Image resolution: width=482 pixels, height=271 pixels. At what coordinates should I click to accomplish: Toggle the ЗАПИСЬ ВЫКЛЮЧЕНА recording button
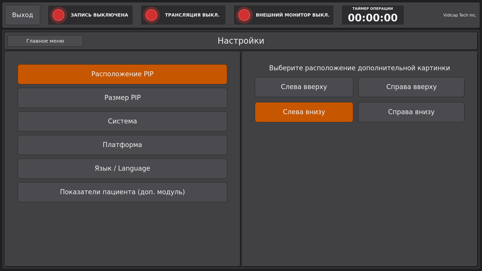90,15
